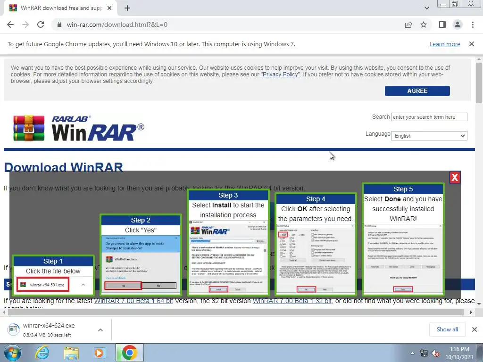Image resolution: width=483 pixels, height=362 pixels.
Task: Click the Step 5 Done thumbnail
Action: click(x=403, y=239)
